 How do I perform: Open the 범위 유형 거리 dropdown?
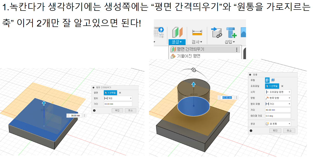point(278,104)
